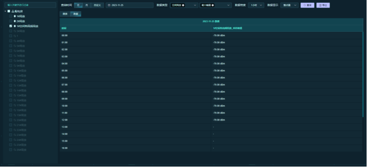Click the 1#空间特高频局放 value column header

287,28
